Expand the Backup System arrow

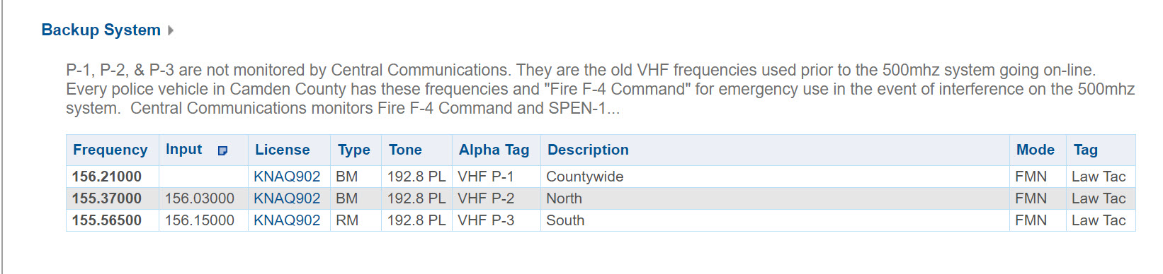(x=171, y=30)
